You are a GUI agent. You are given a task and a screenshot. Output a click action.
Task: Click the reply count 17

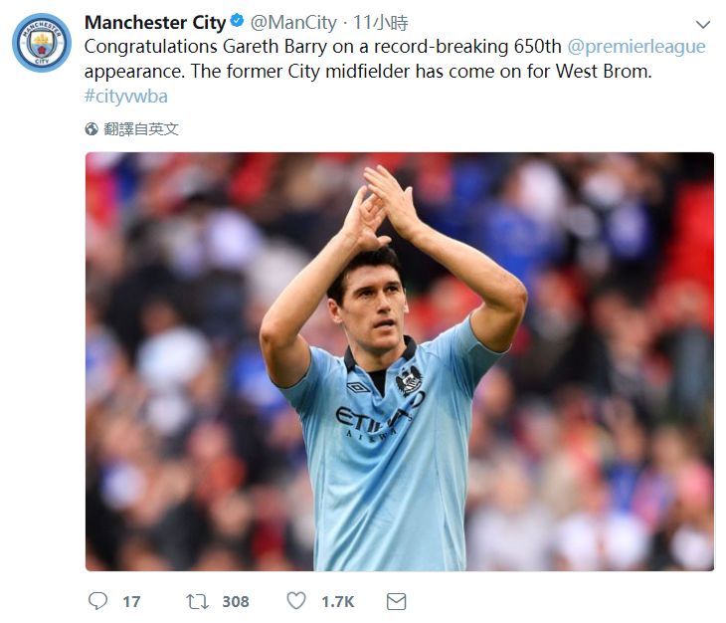coord(131,601)
